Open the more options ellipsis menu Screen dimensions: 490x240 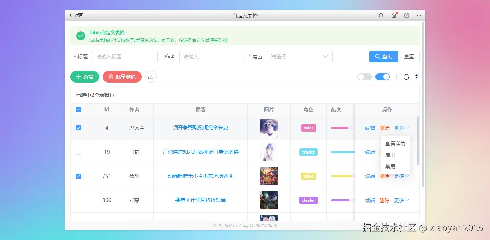coord(419,15)
